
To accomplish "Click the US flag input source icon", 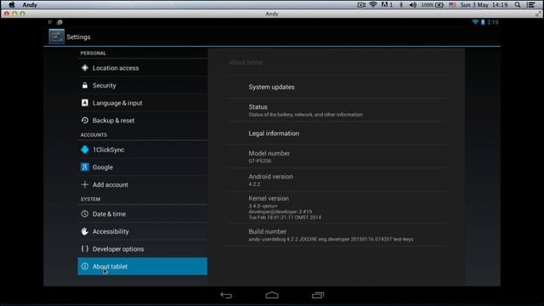I will pyautogui.click(x=452, y=4).
